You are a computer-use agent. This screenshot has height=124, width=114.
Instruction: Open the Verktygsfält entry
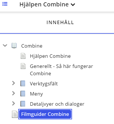click(x=44, y=84)
